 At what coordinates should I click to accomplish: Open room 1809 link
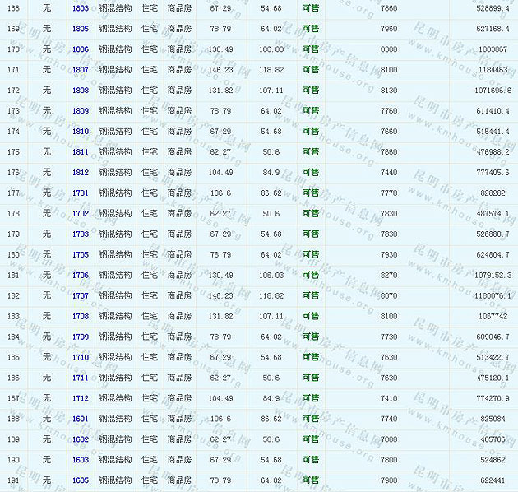tap(80, 111)
